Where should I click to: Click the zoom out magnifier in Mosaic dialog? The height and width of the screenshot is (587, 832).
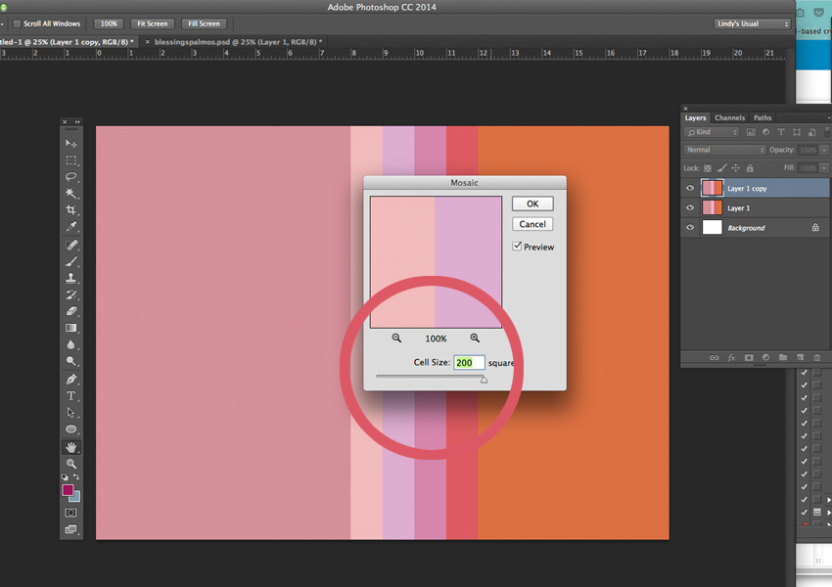point(396,338)
